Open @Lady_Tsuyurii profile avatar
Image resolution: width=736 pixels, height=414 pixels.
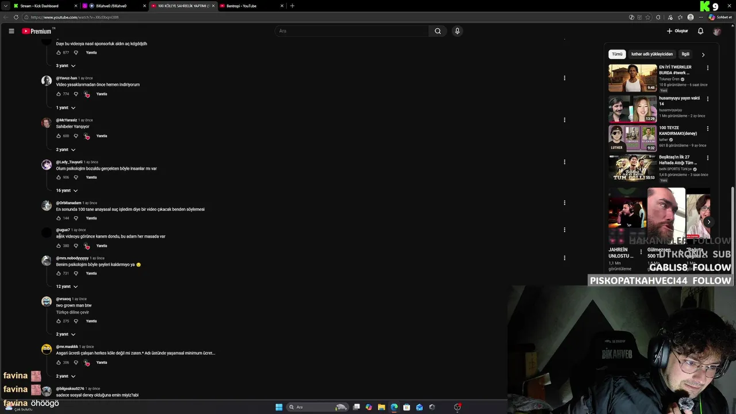[x=47, y=165]
